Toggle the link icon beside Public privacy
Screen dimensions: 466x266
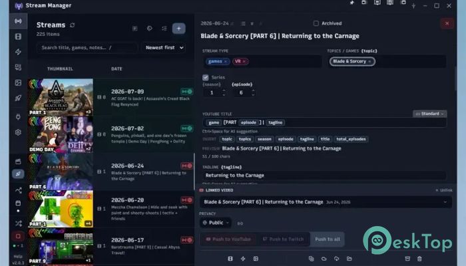pyautogui.click(x=240, y=223)
